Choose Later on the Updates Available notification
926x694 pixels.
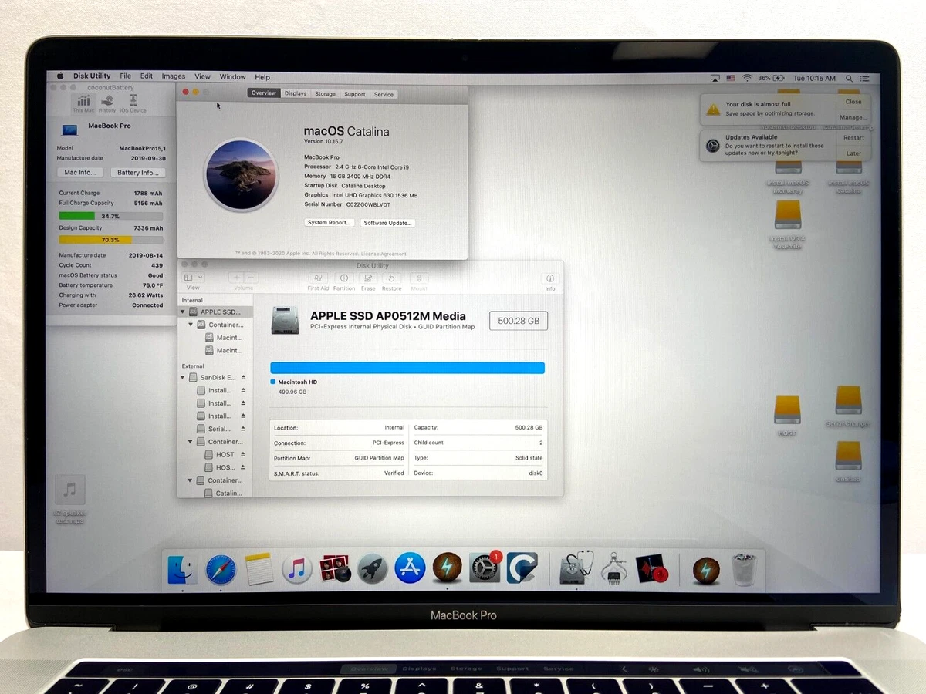pos(853,153)
